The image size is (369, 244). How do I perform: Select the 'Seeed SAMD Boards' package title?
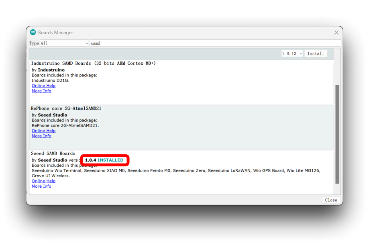[53, 153]
